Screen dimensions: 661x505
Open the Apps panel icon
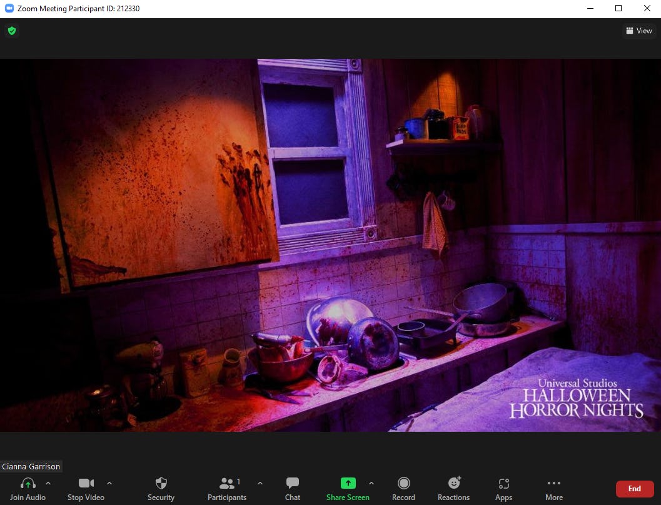coord(503,483)
